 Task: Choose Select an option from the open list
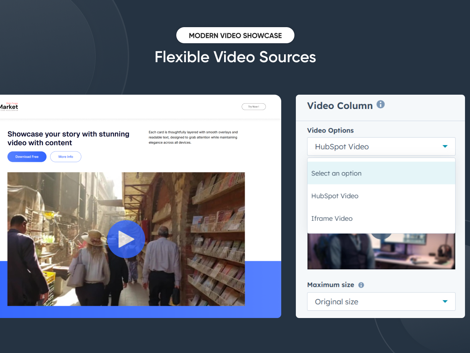[x=336, y=173]
